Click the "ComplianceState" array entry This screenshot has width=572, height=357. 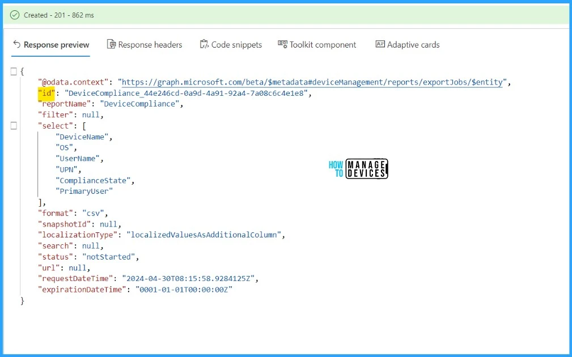(93, 181)
